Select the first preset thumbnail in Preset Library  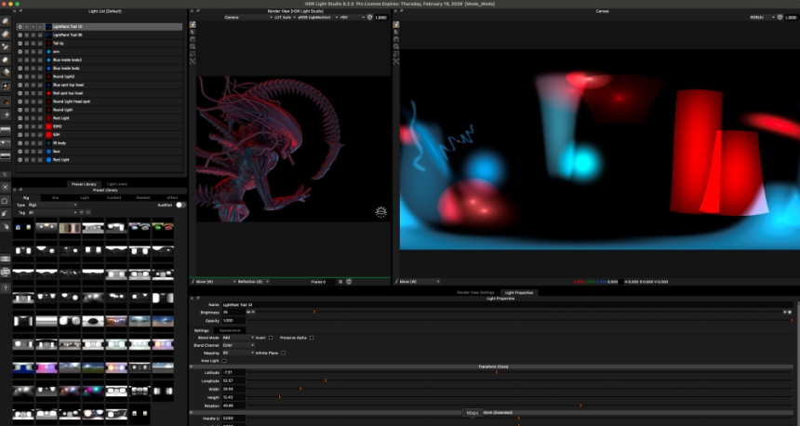[x=23, y=227]
